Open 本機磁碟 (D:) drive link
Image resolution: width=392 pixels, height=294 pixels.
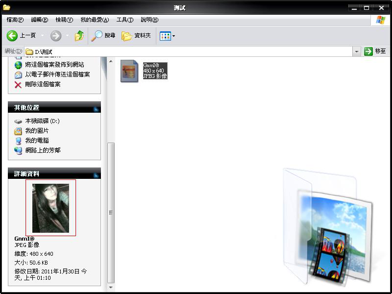click(42, 121)
